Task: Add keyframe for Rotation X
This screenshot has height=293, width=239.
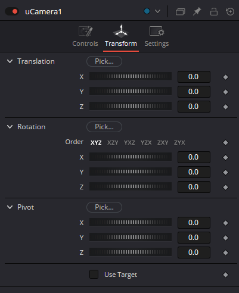Action: coord(225,157)
